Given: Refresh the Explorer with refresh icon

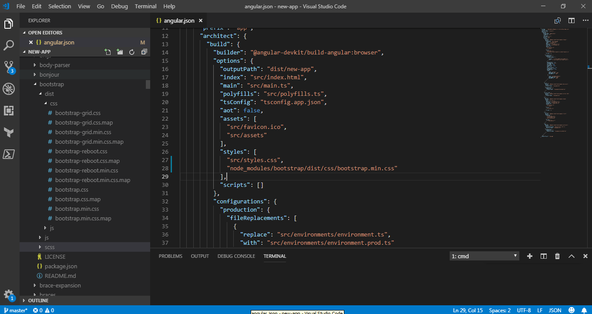Looking at the screenshot, I should click(x=132, y=51).
